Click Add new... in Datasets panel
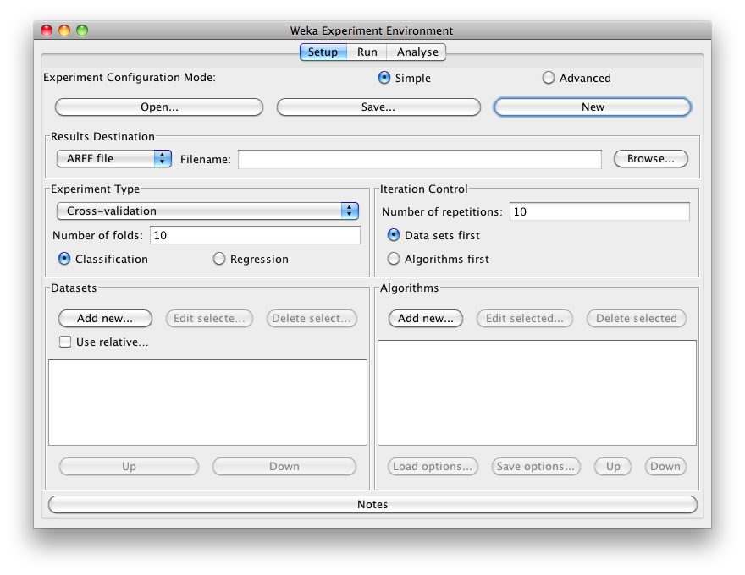The image size is (745, 575). [x=105, y=318]
